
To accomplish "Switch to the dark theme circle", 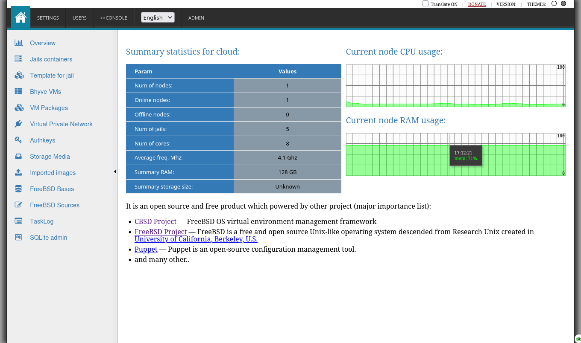I will coord(563,3).
